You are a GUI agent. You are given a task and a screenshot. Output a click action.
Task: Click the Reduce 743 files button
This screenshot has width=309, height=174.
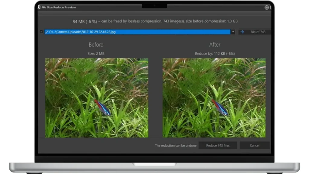click(x=218, y=145)
